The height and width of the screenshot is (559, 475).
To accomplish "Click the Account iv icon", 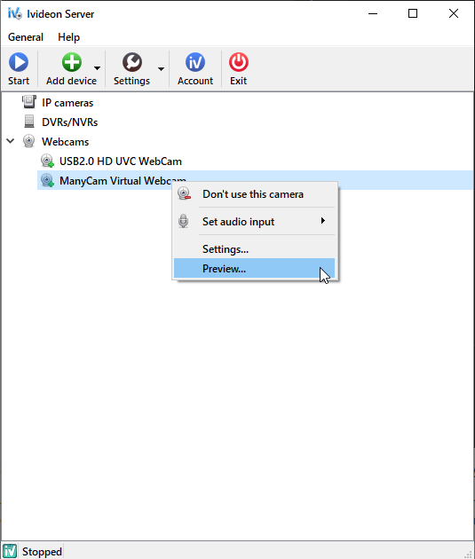I will coord(195,62).
